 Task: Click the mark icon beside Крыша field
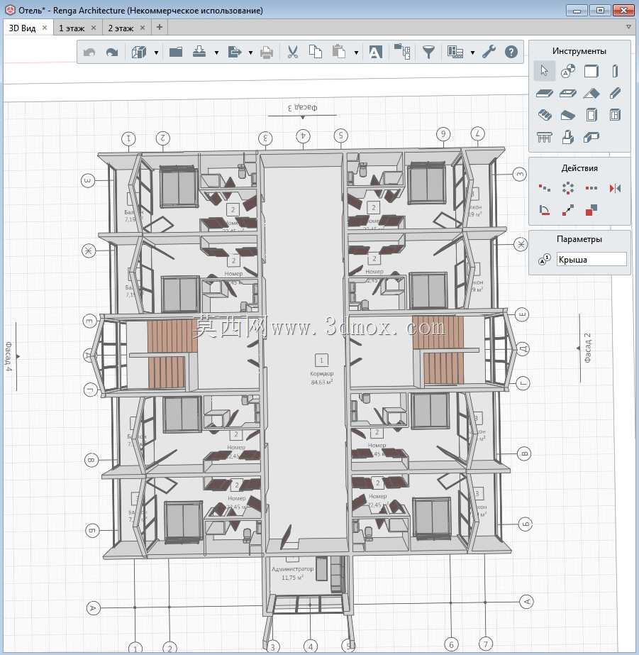[544, 260]
